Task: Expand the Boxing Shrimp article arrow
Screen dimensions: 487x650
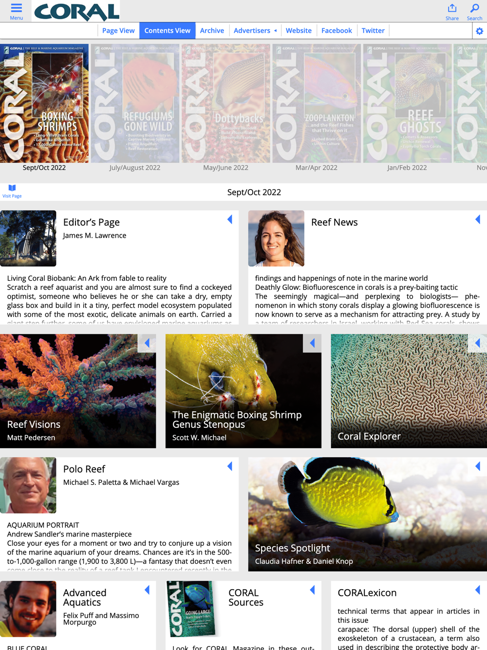Action: 312,343
